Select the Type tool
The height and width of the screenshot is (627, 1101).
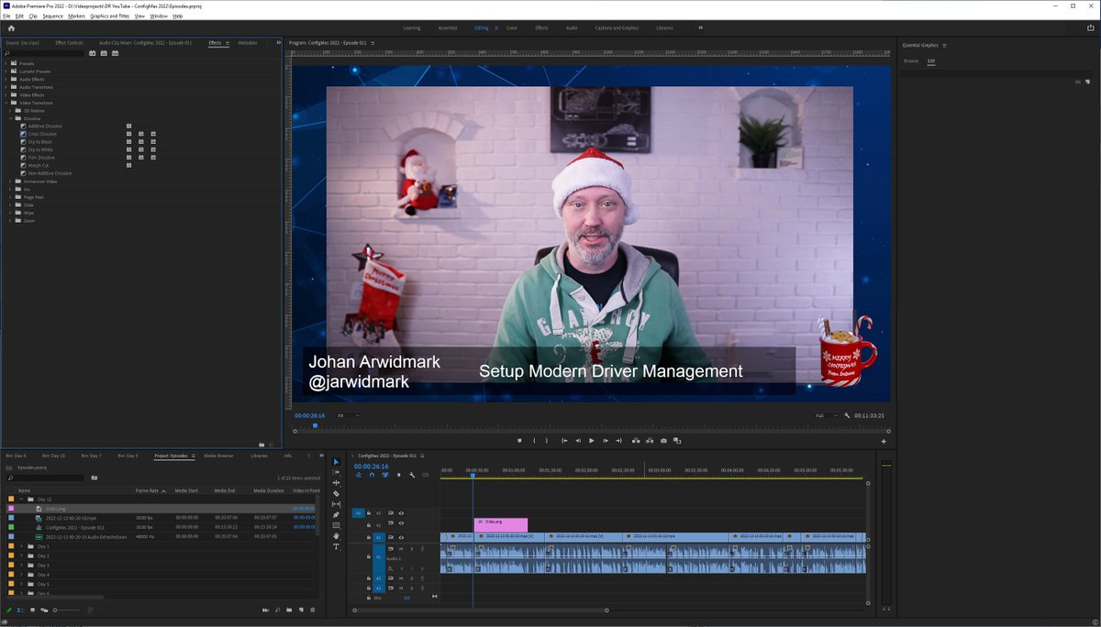coord(336,546)
